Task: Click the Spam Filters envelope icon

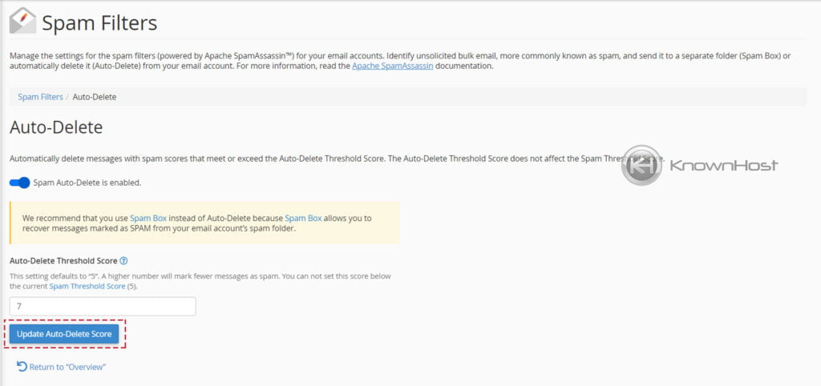Action: click(23, 21)
